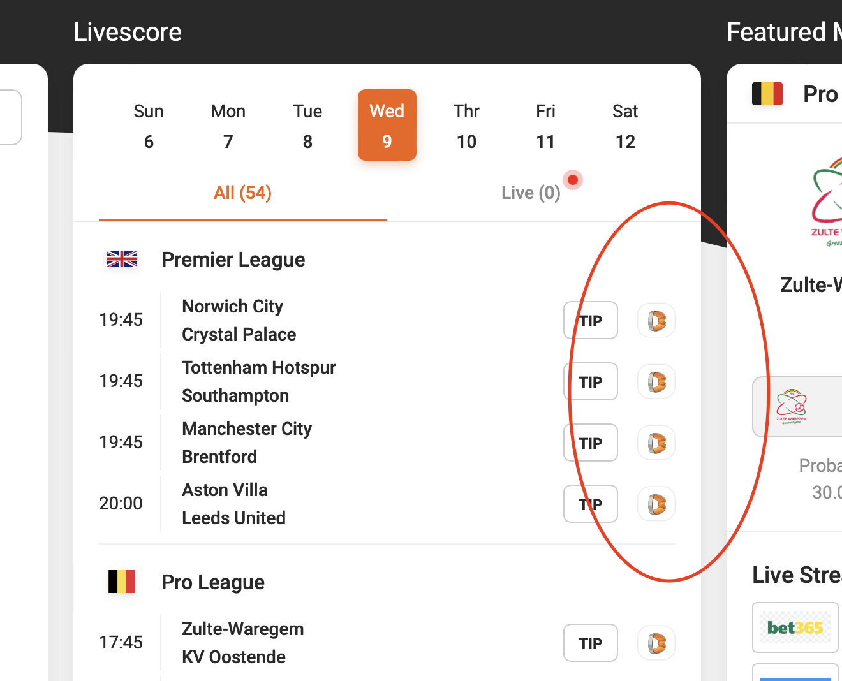Select Saturday 12 in the date picker
The width and height of the screenshot is (842, 681).
(624, 125)
